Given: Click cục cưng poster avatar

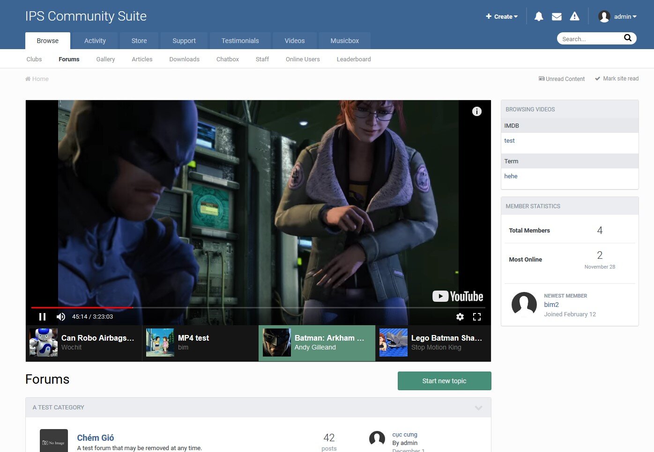Looking at the screenshot, I should (x=377, y=439).
